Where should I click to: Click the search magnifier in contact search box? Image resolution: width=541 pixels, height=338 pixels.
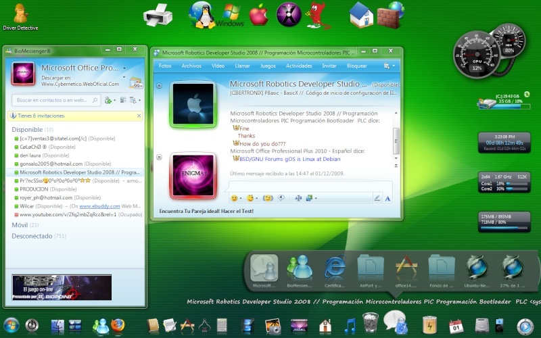click(95, 100)
